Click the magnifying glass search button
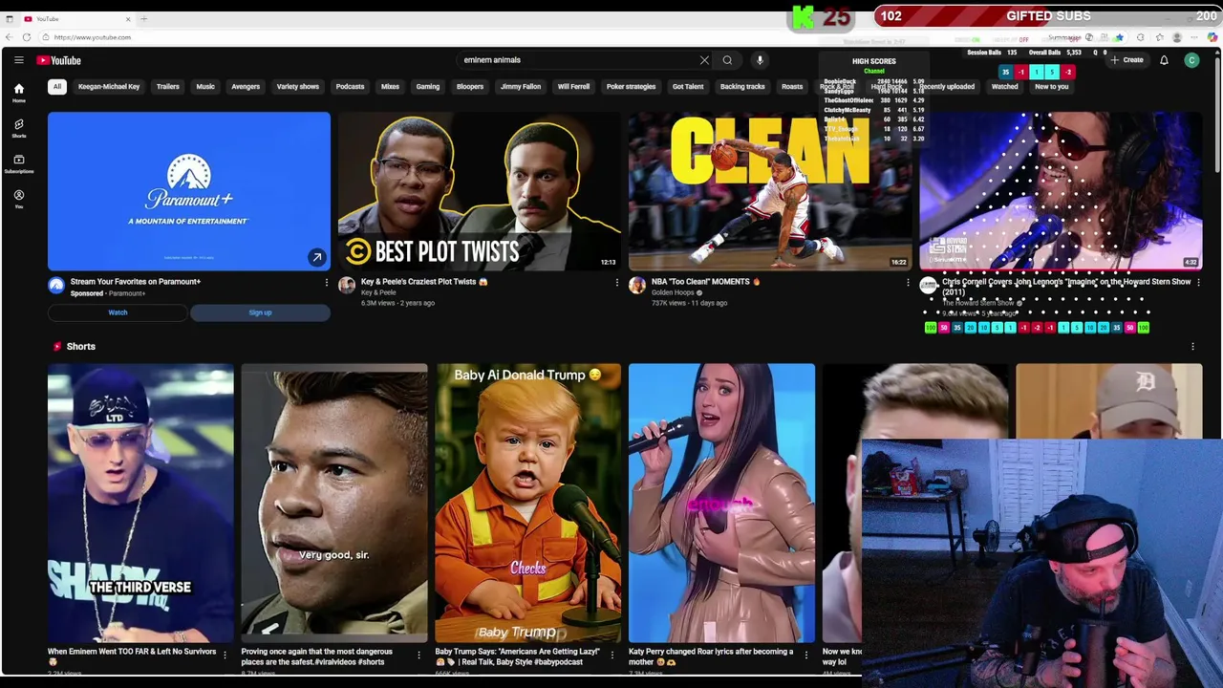Screen dimensions: 1223x688 coord(727,60)
